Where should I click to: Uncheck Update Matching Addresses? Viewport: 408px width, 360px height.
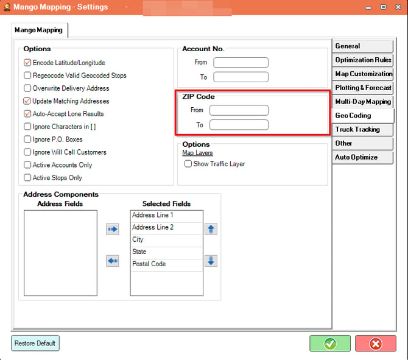click(27, 101)
